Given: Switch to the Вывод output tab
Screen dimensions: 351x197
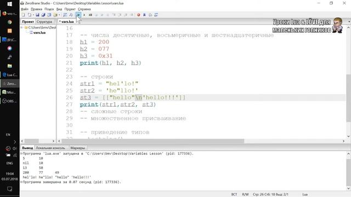Looking at the screenshot, I should pos(27,148).
